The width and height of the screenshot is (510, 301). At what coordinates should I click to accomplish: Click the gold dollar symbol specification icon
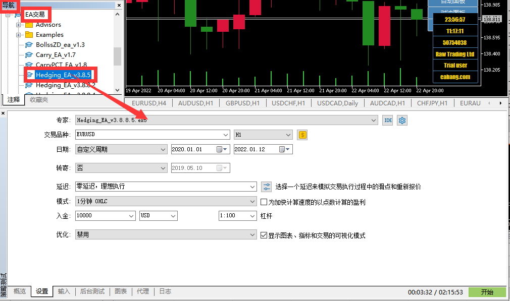tap(302, 135)
